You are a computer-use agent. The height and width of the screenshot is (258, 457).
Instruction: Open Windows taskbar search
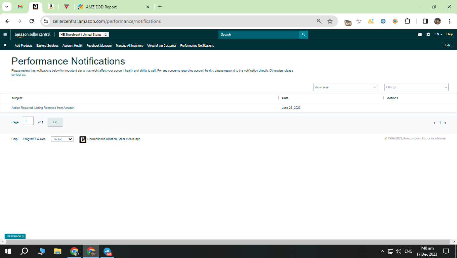24,251
